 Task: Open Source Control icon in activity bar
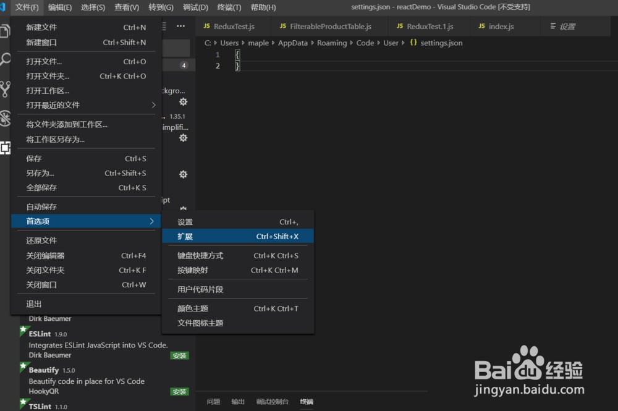5,89
